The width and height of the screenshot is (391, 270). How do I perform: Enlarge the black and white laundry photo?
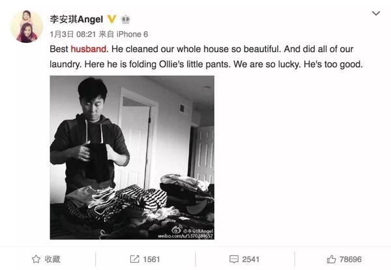(132, 157)
